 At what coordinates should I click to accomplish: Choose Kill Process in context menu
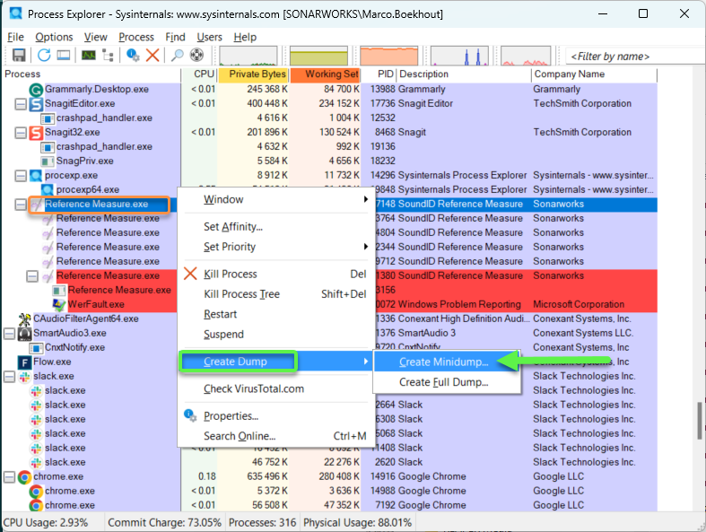pos(276,274)
